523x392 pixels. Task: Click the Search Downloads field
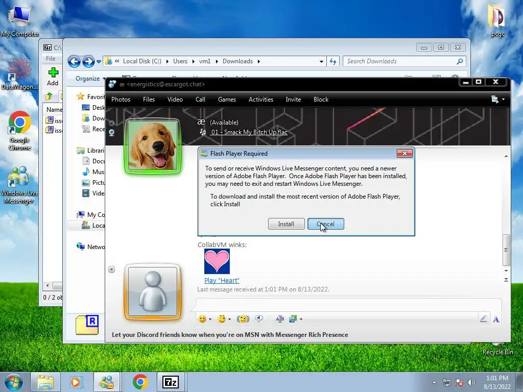[405, 61]
